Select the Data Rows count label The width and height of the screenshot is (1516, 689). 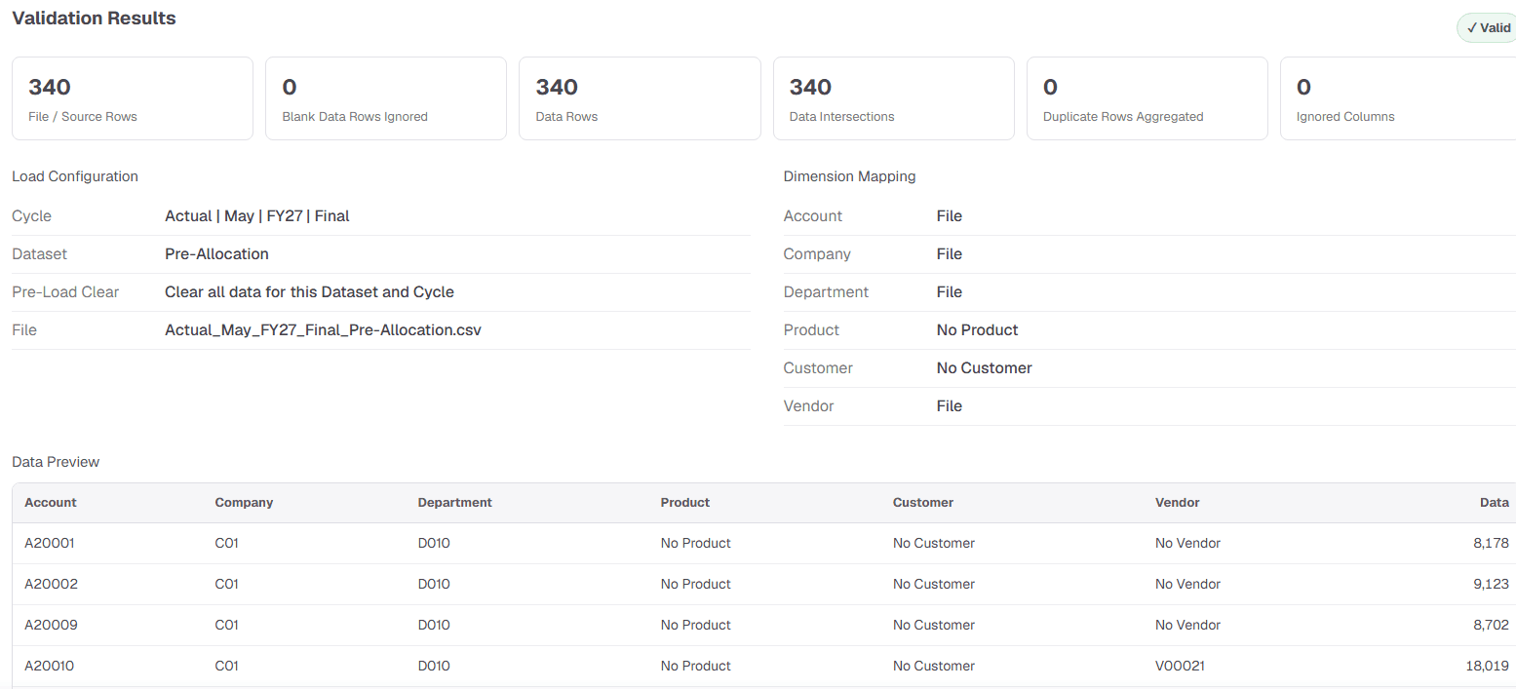pyautogui.click(x=566, y=117)
